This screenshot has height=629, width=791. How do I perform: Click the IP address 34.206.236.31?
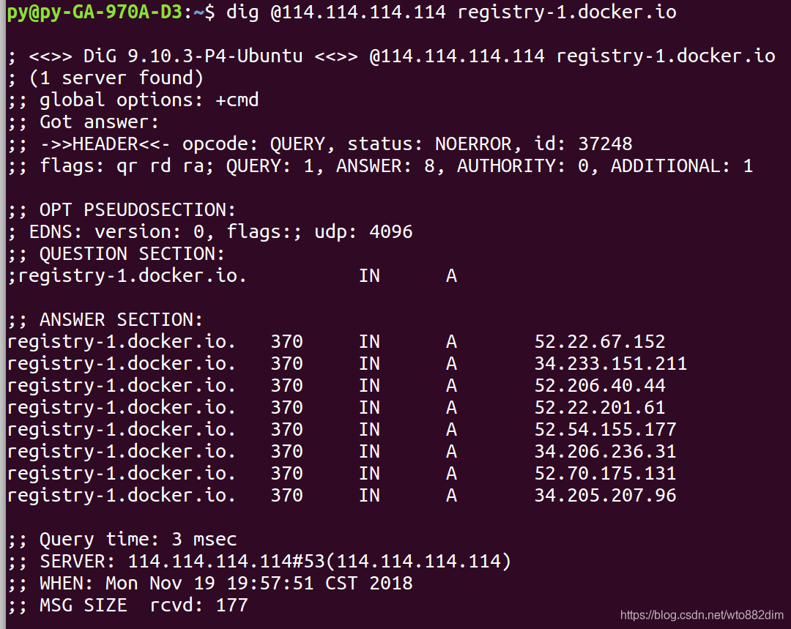pos(606,452)
